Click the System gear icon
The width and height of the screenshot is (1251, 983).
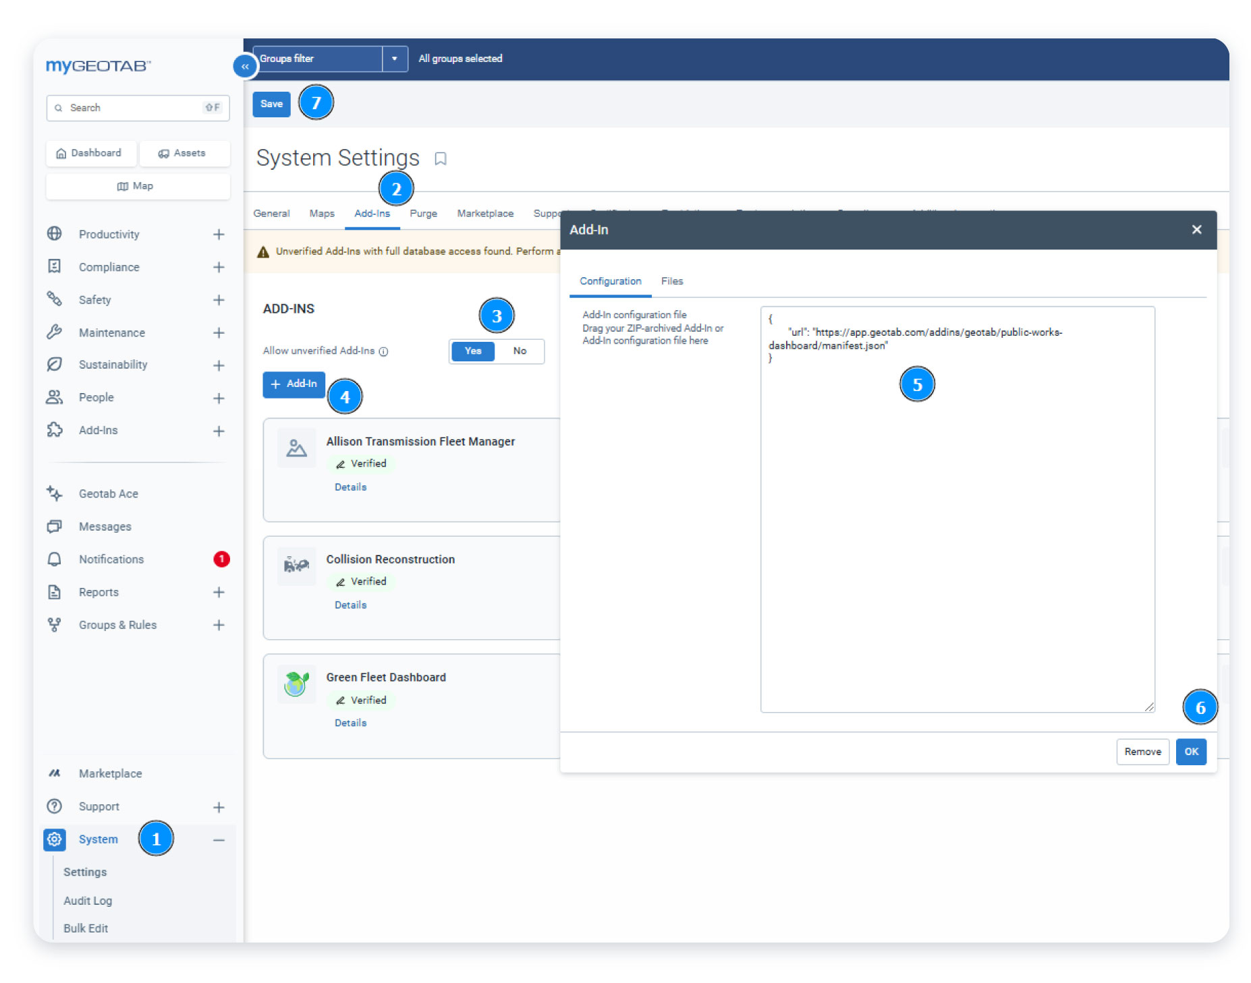(x=55, y=839)
